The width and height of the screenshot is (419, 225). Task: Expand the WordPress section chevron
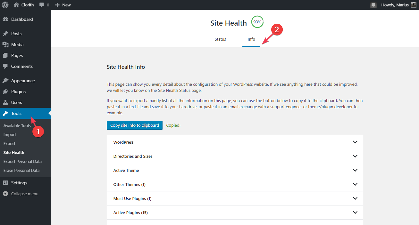[355, 142]
